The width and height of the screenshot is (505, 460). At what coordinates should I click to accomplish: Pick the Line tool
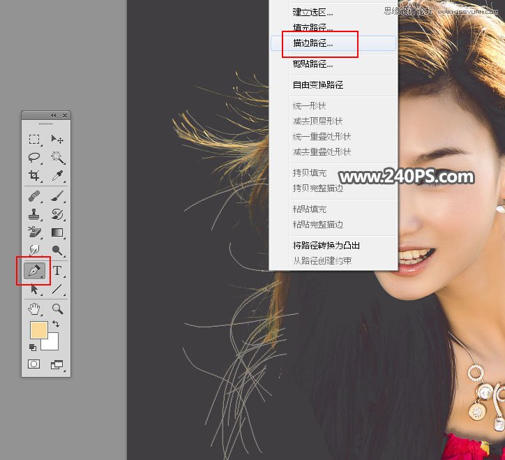(57, 289)
